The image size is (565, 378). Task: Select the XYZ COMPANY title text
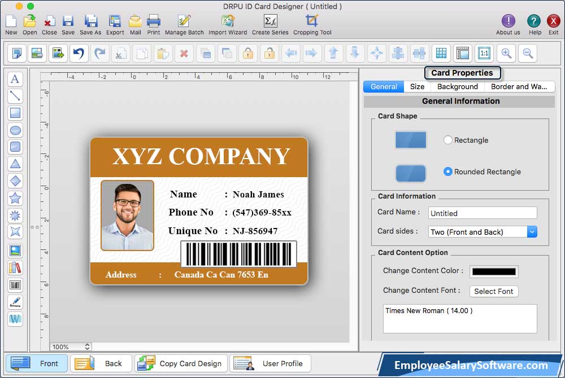coord(201,156)
